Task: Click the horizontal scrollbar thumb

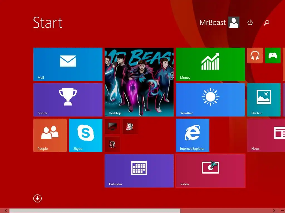Action: coord(95,211)
